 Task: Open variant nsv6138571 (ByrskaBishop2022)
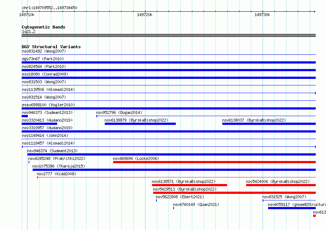[x=184, y=181]
